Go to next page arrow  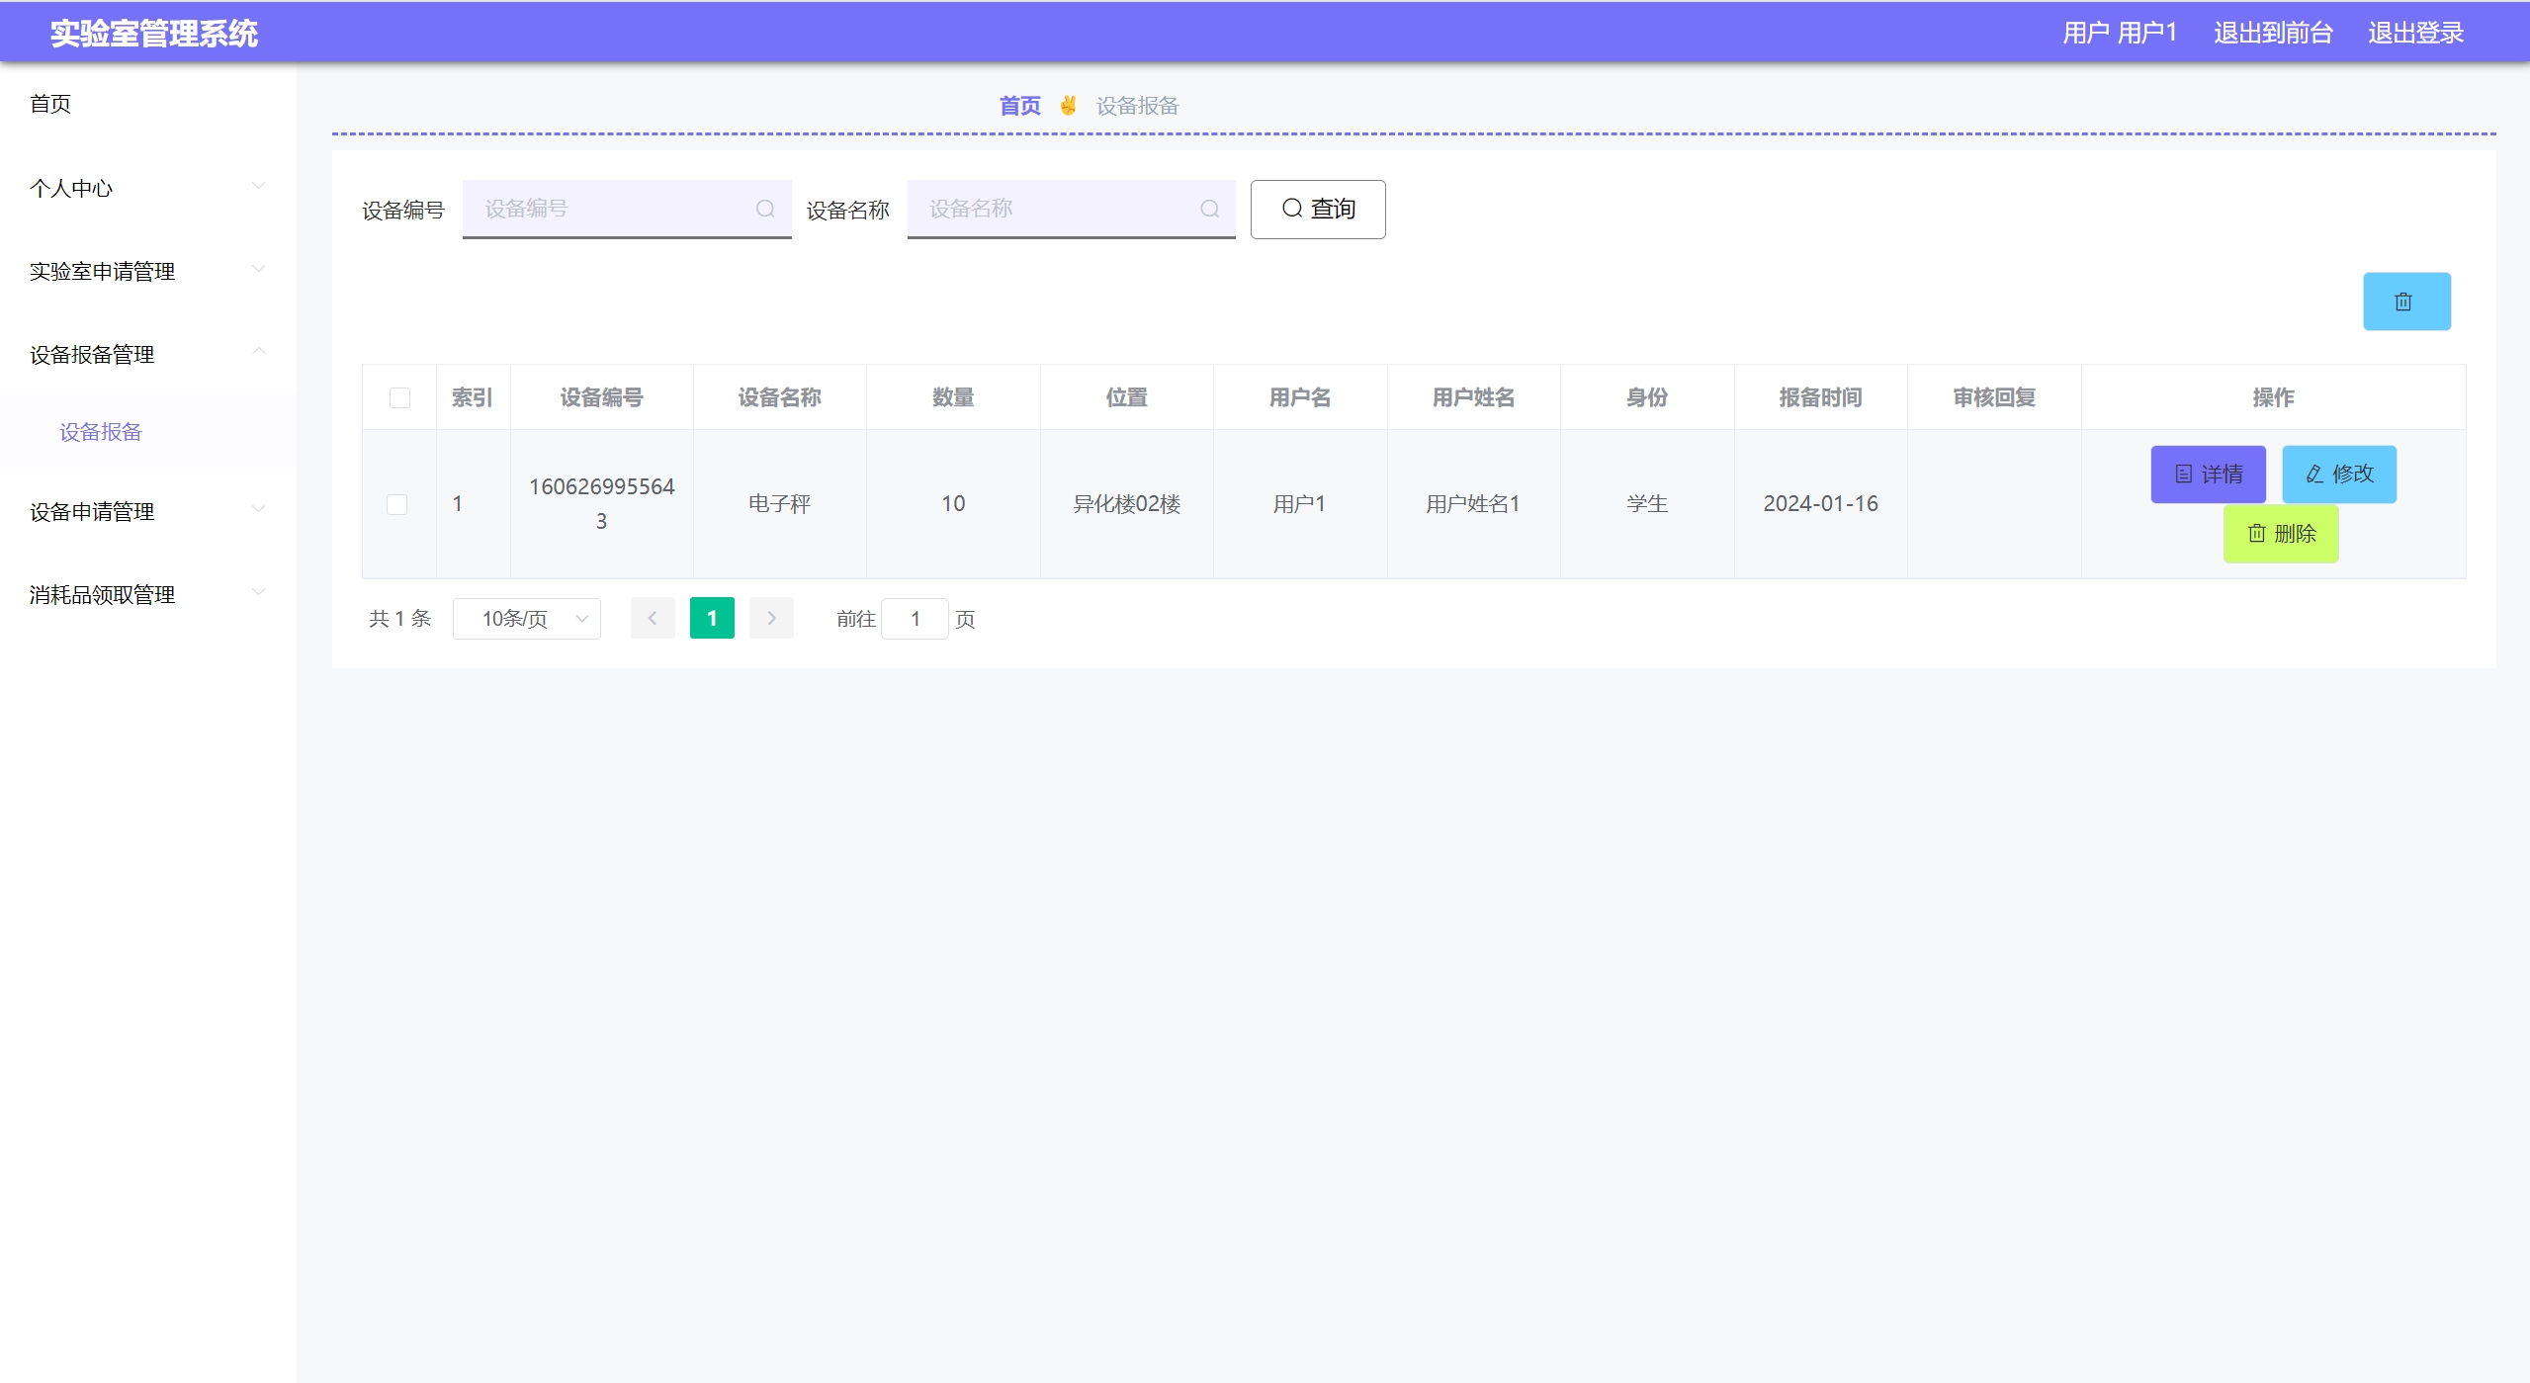tap(771, 618)
